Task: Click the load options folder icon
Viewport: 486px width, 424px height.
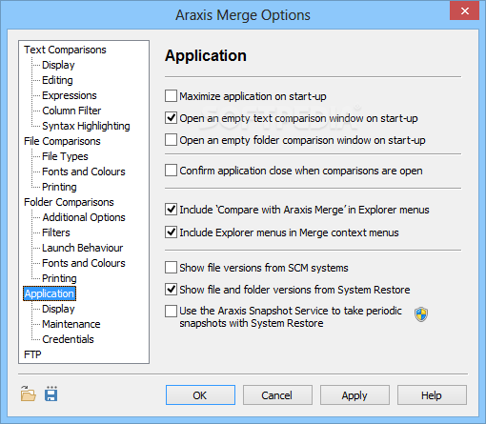Action: 29,394
